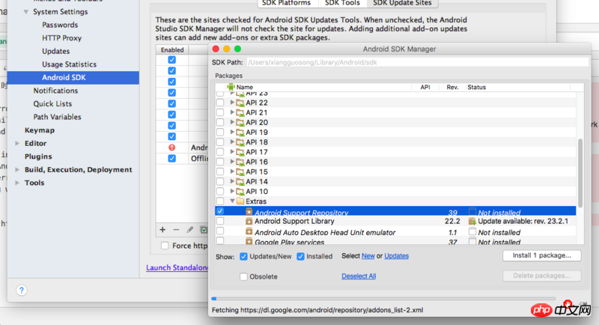The height and width of the screenshot is (325, 599).
Task: Enable the Obsolete checkbox
Action: click(243, 276)
